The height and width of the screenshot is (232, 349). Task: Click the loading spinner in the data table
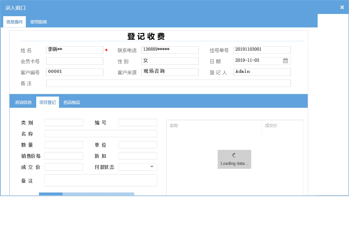tap(234, 155)
